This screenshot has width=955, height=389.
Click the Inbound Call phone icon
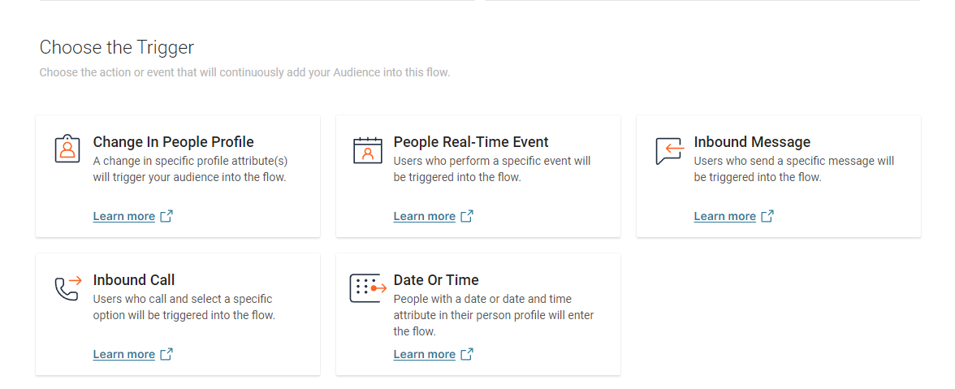[67, 288]
